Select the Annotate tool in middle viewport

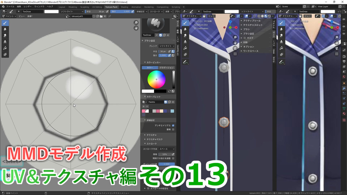[x=185, y=62]
